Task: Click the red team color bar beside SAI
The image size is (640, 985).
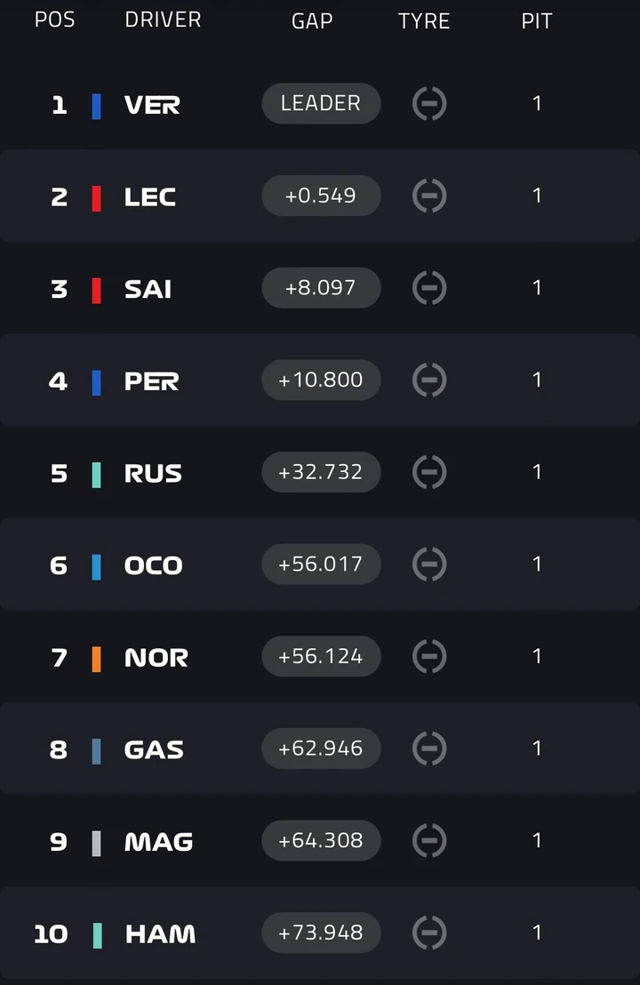Action: (97, 290)
